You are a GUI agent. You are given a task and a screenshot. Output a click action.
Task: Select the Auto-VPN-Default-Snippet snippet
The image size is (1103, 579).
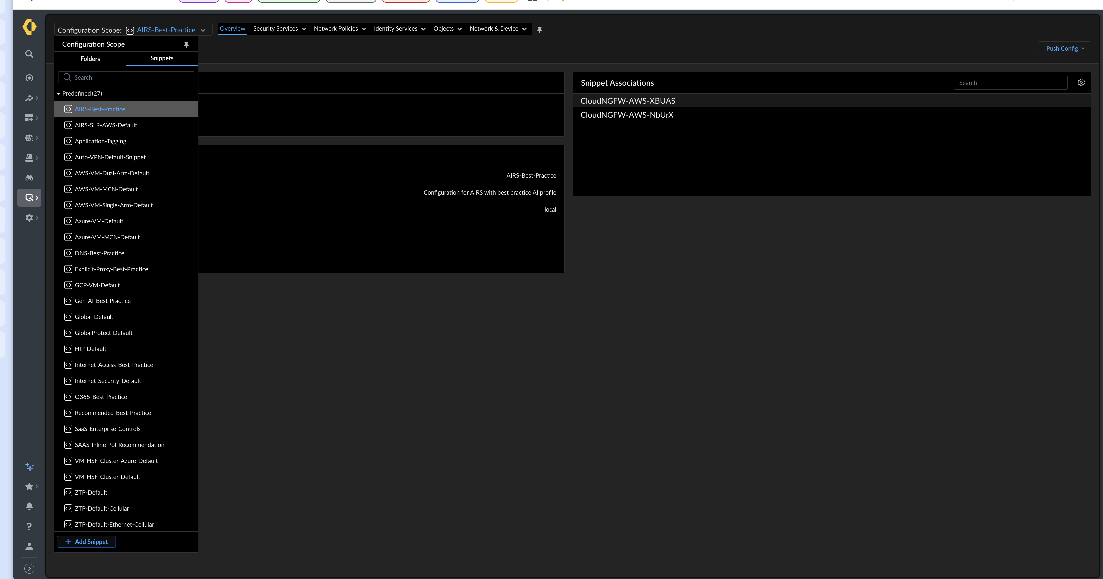[x=126, y=157]
